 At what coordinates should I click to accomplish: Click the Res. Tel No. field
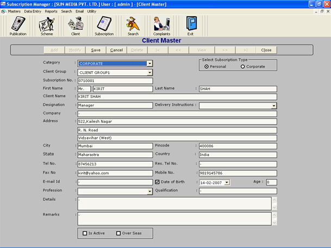[x=238, y=164]
